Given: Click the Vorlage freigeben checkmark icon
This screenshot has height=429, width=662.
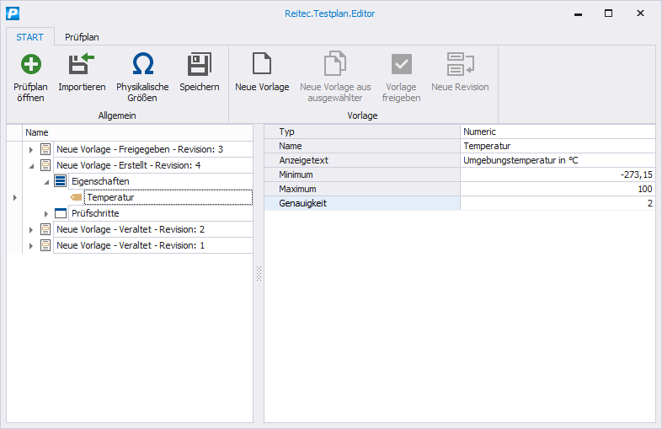Looking at the screenshot, I should click(x=401, y=65).
